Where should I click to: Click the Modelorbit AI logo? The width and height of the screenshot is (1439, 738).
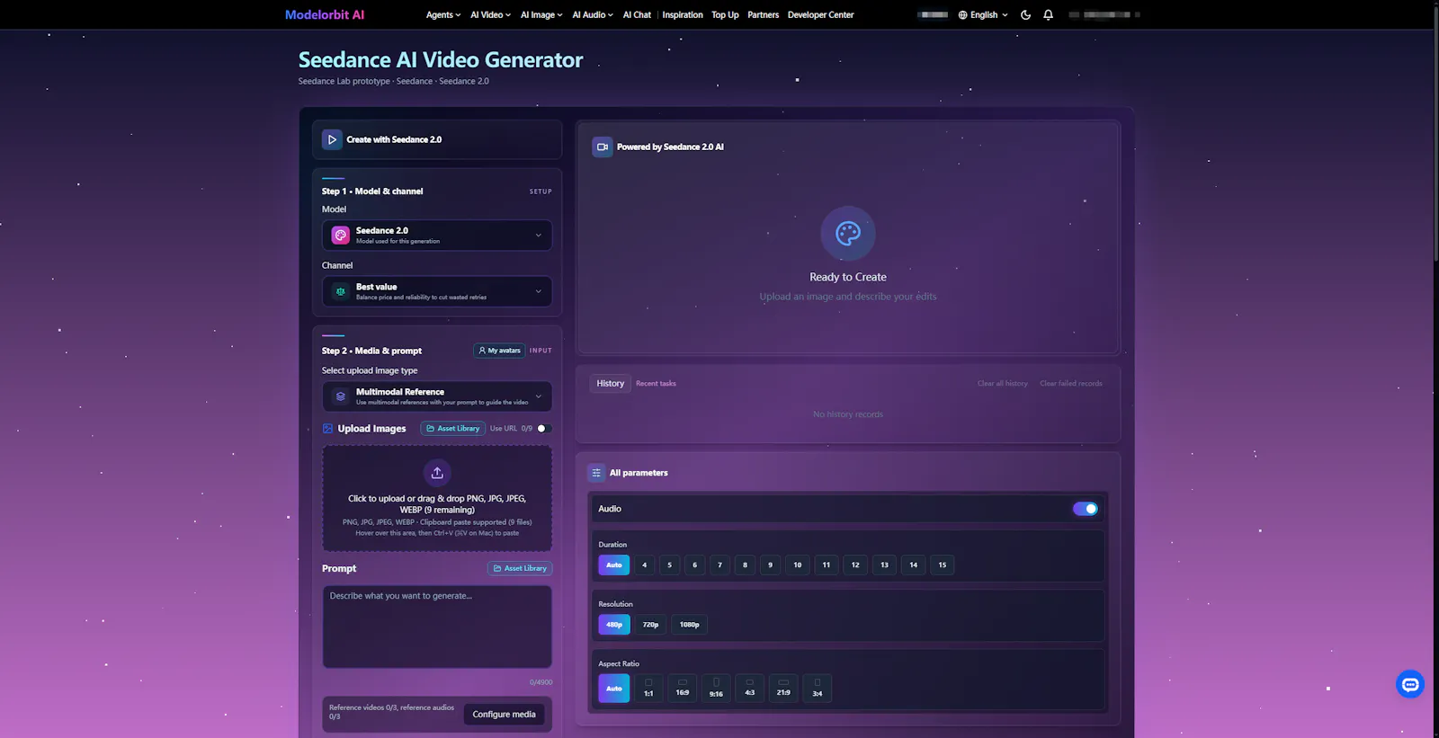[325, 14]
